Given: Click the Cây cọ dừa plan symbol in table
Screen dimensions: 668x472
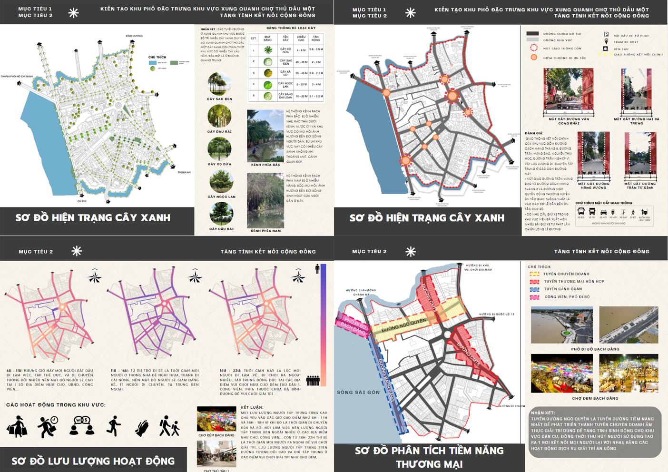Looking at the screenshot, I should [268, 49].
